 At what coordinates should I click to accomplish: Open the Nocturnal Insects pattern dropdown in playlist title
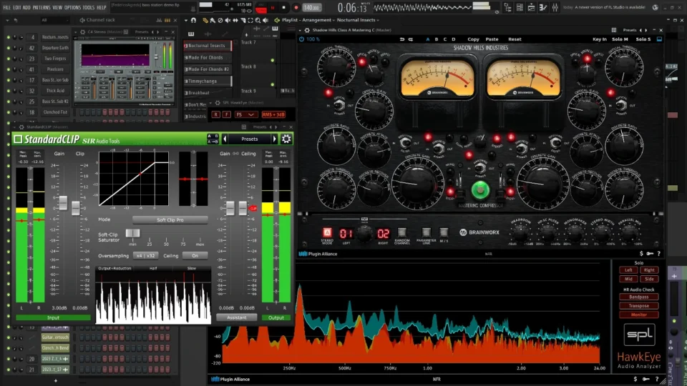(358, 20)
